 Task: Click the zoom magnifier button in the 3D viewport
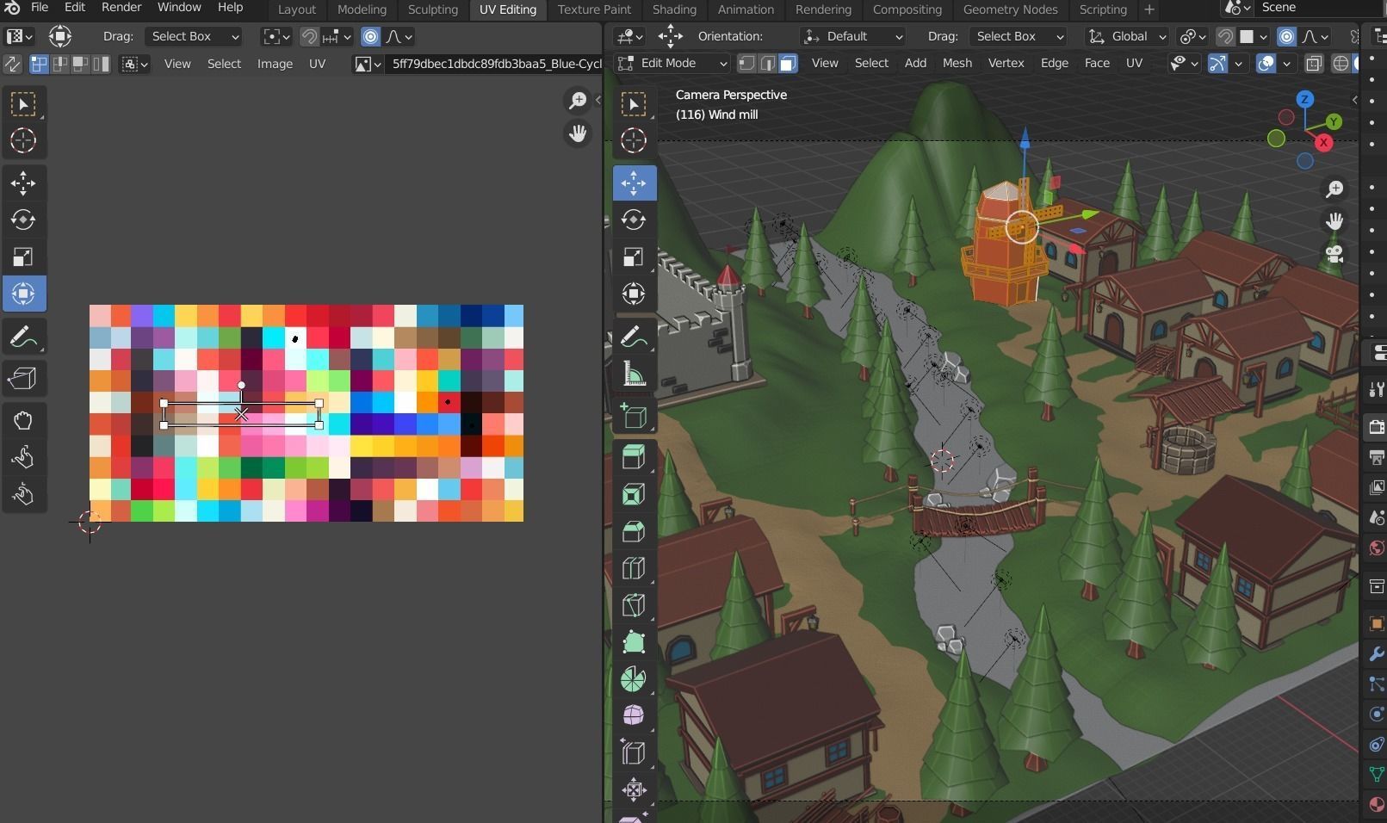click(1334, 189)
